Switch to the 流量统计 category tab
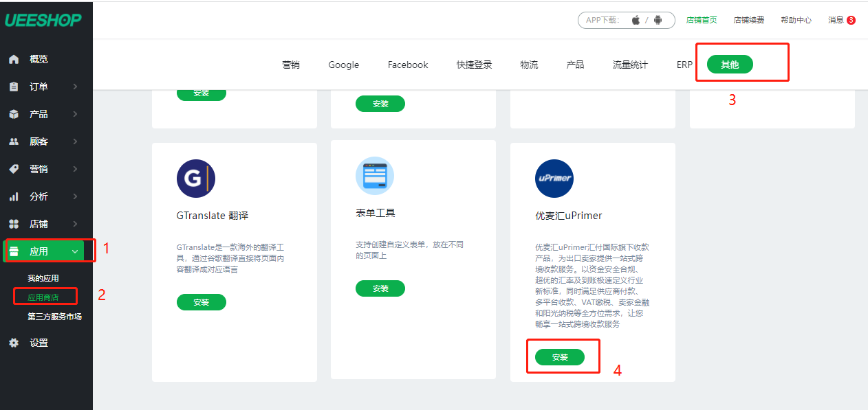The height and width of the screenshot is (410, 868). pos(630,65)
